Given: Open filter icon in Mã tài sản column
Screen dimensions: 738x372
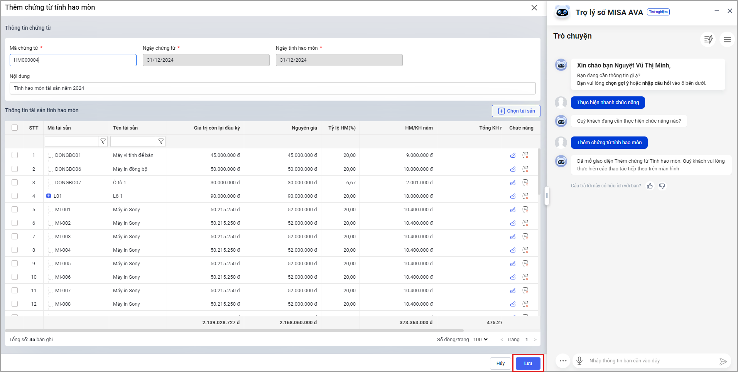Looking at the screenshot, I should 103,141.
